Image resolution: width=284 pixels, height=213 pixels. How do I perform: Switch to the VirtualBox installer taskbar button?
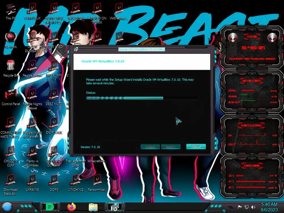point(115,207)
